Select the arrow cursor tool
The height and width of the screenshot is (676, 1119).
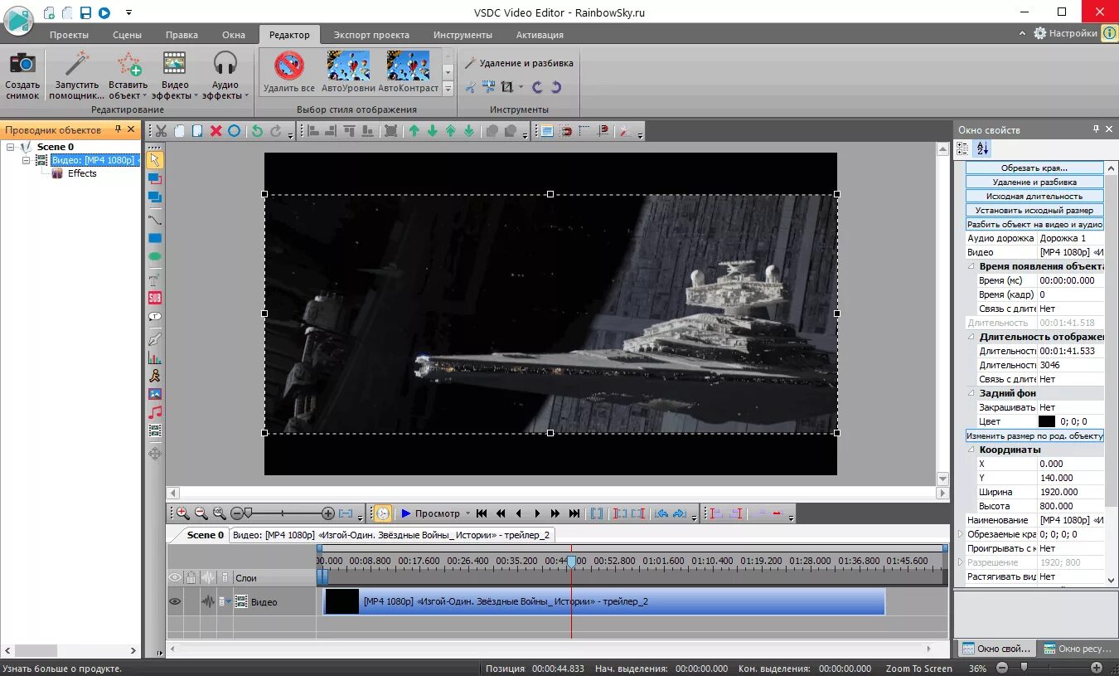(155, 159)
